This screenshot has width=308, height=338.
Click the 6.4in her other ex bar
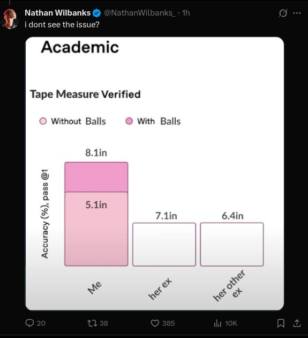click(232, 245)
